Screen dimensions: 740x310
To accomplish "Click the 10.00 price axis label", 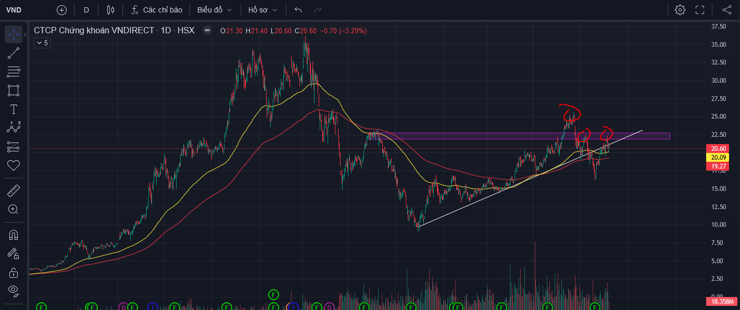I will pos(719,225).
